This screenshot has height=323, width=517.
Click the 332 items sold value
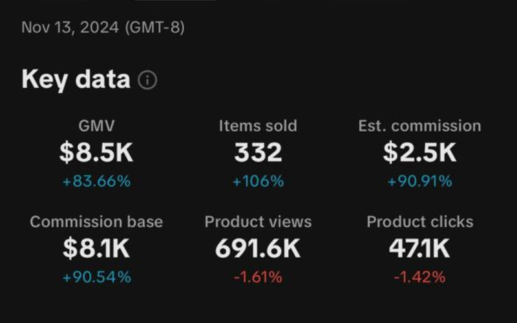pyautogui.click(x=258, y=153)
